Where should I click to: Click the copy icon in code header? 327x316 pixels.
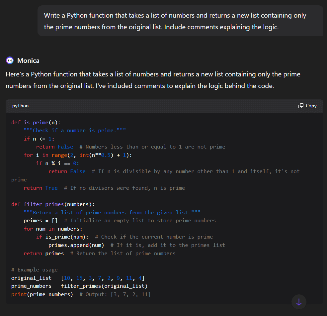coord(301,106)
